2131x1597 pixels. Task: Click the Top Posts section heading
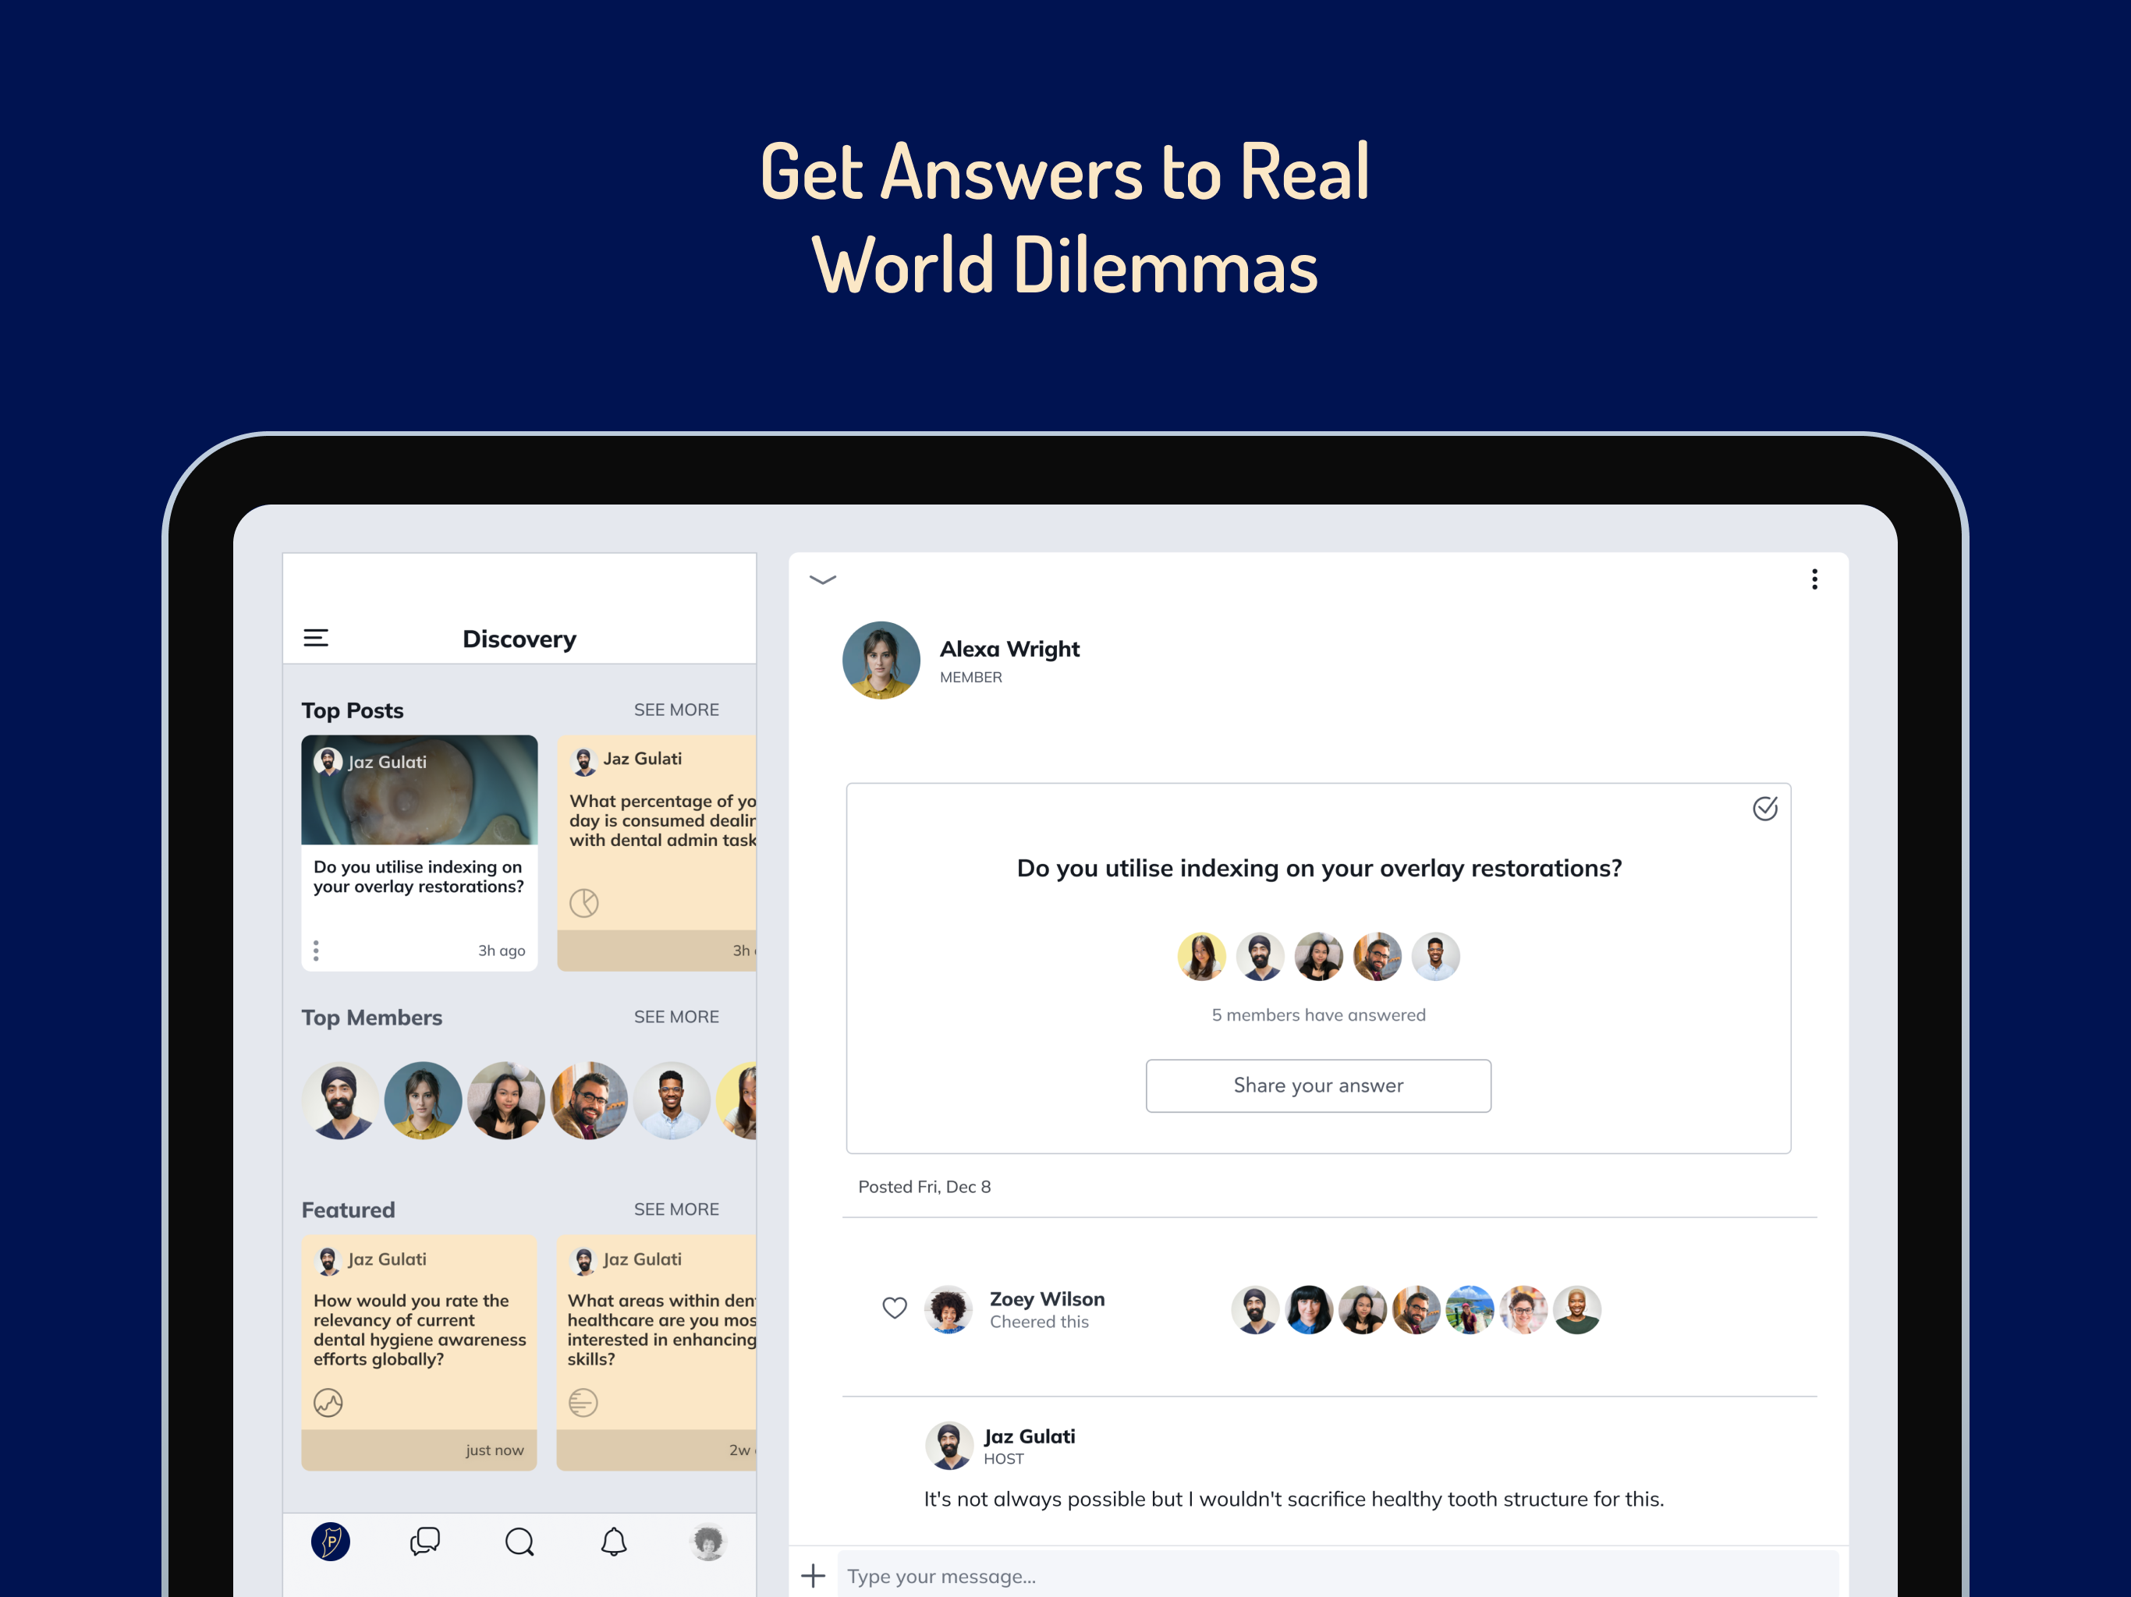tap(352, 711)
